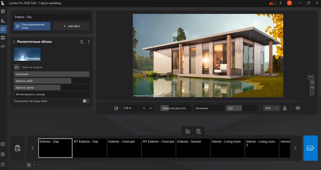This screenshot has width=321, height=170.
Task: Store camera viewpoint with photo icon
Action: pyautogui.click(x=188, y=131)
